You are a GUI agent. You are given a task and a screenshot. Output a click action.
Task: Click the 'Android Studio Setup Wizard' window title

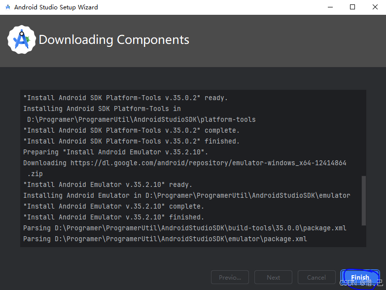(x=56, y=7)
